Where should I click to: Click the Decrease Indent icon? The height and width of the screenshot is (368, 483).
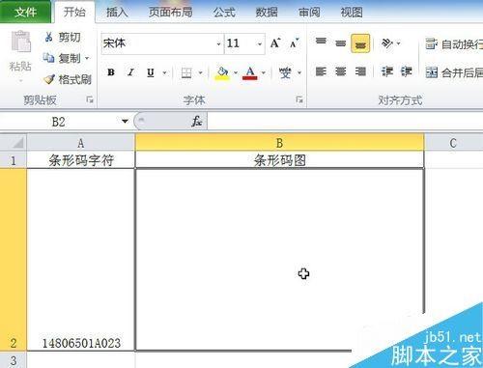click(387, 71)
